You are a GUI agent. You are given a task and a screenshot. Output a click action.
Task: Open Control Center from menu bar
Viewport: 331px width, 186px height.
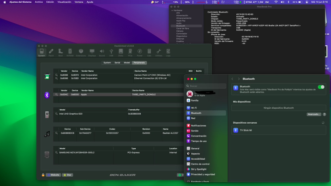pyautogui.click(x=307, y=2)
